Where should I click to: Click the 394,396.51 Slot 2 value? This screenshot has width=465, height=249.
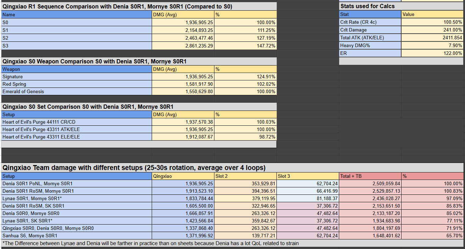pos(246,191)
